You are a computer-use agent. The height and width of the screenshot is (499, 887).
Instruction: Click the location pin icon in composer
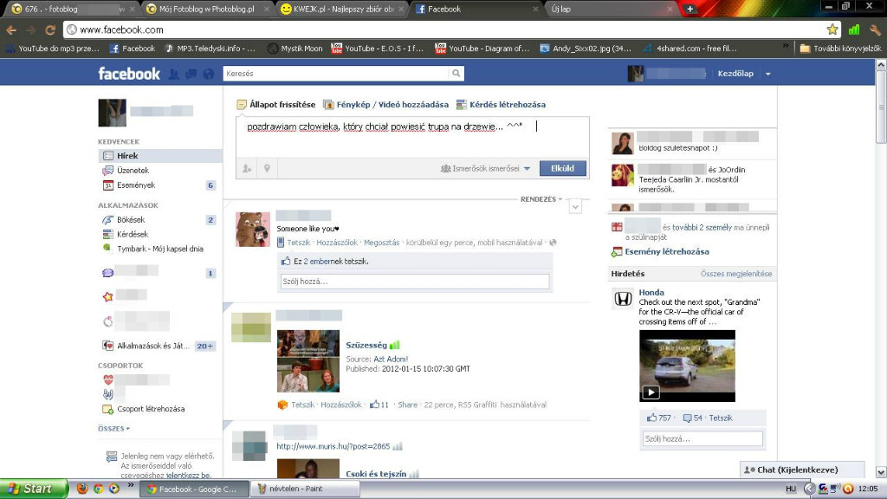[x=267, y=169]
